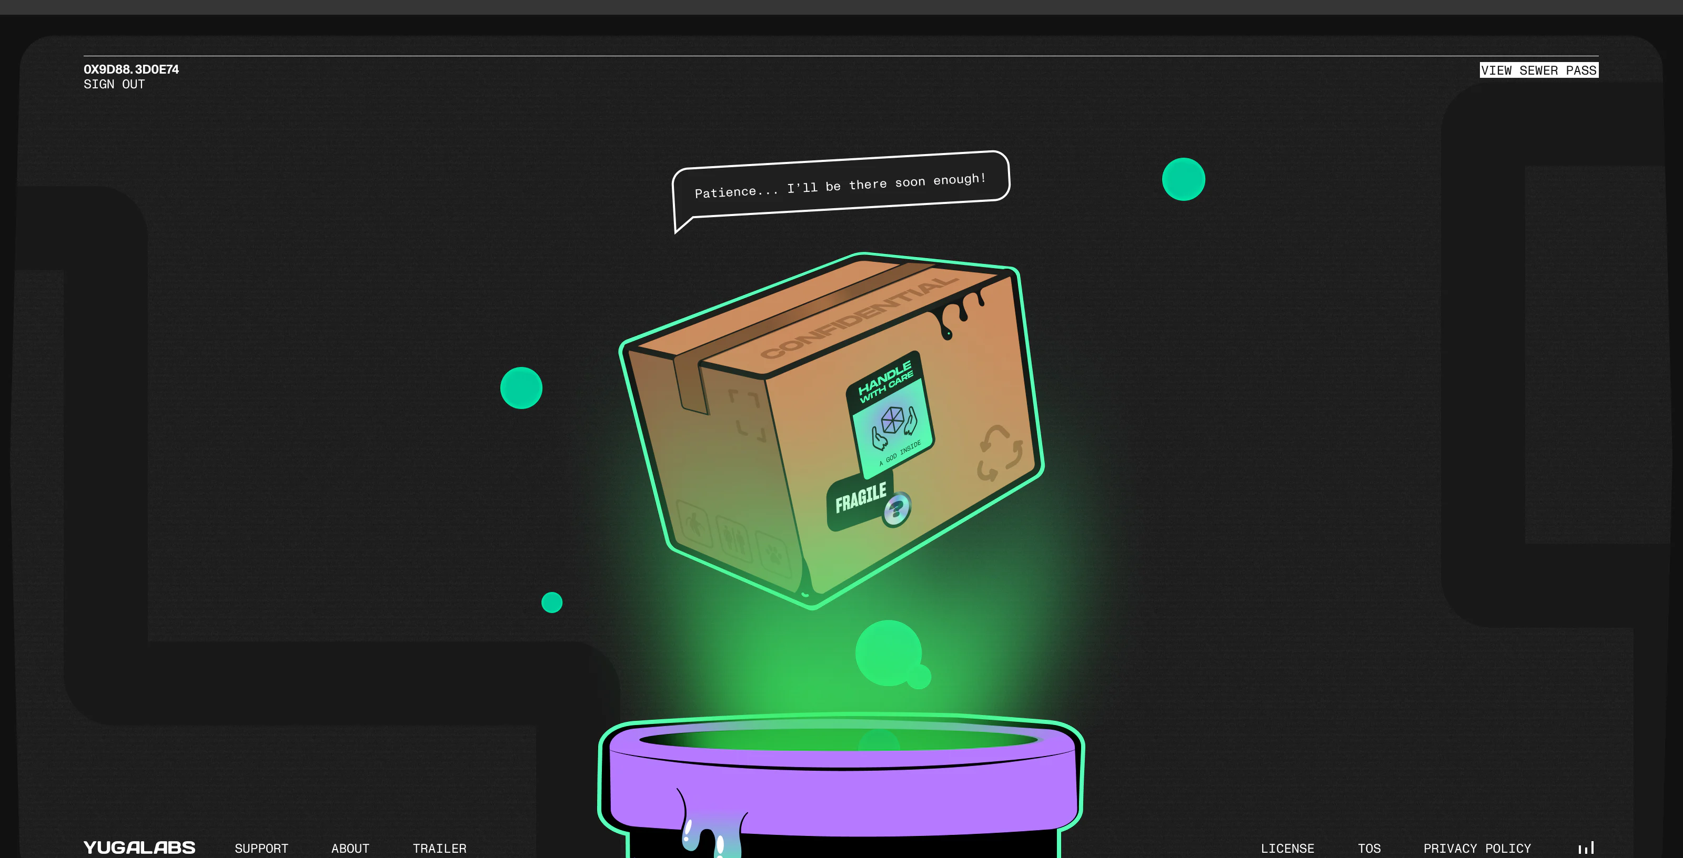The image size is (1683, 858).
Task: Watch the Trailer via footer link
Action: pyautogui.click(x=439, y=848)
